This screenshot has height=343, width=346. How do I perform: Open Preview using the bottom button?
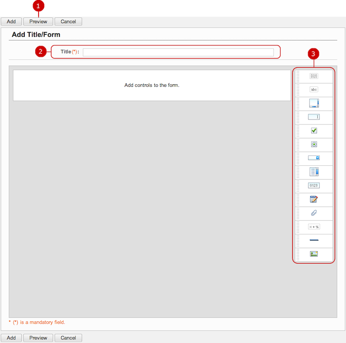38,338
